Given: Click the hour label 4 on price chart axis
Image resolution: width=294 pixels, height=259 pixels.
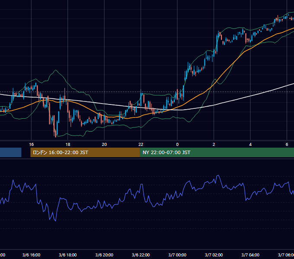Looking at the screenshot, I should point(250,145).
